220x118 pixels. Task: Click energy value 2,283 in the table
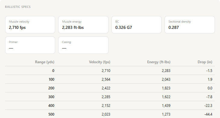(166, 71)
